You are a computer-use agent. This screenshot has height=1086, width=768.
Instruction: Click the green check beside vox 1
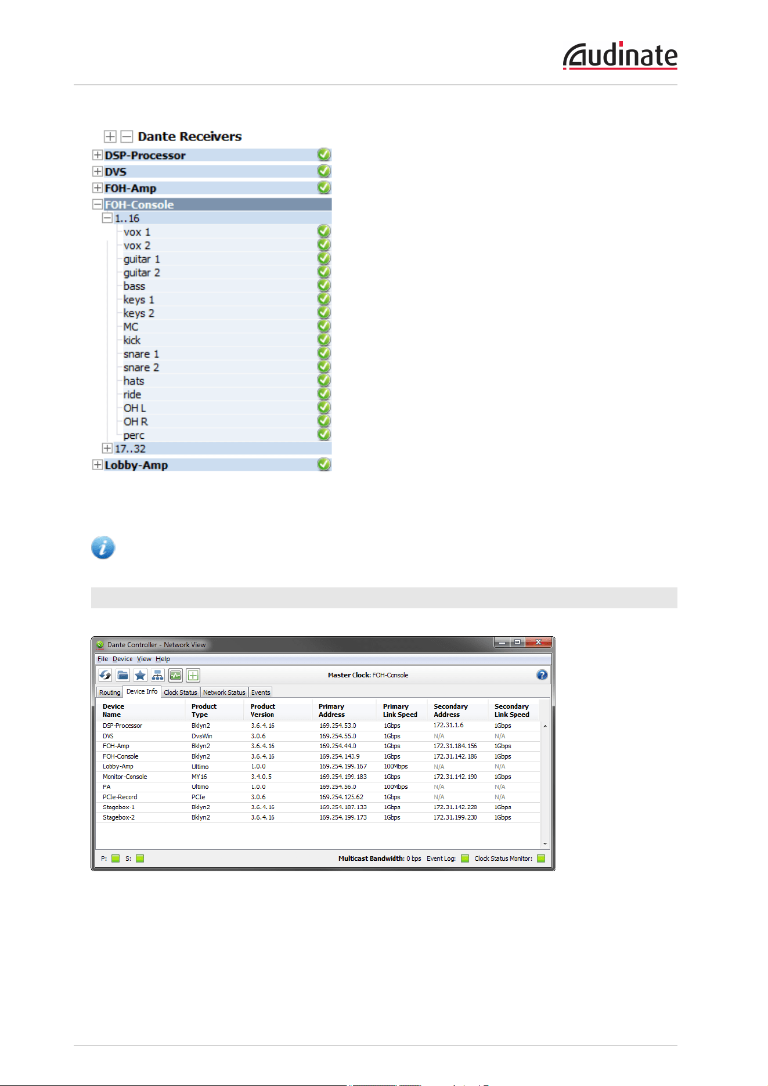click(x=324, y=231)
